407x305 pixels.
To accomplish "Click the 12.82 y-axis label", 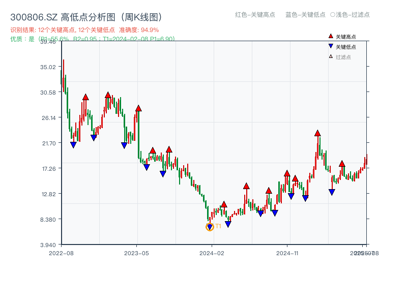I will 49,194.
